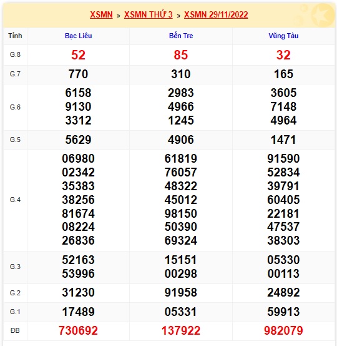Click G.6 number 7148
The height and width of the screenshot is (346, 337).
283,106
